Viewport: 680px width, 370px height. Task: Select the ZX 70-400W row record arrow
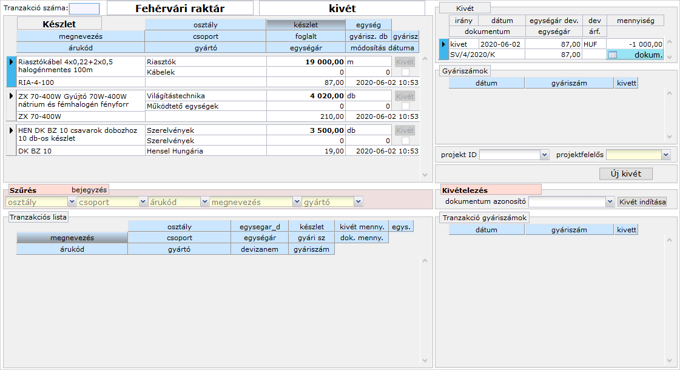tap(11, 96)
